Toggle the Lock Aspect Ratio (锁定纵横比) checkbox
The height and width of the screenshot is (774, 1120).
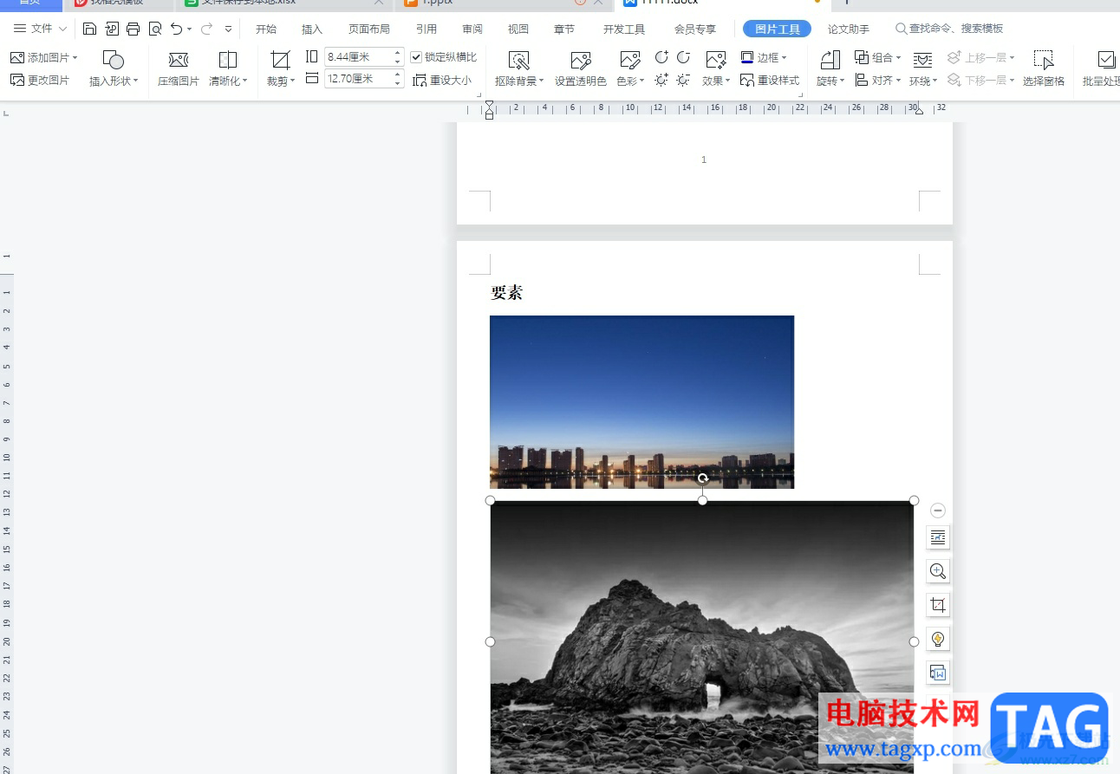click(x=416, y=57)
